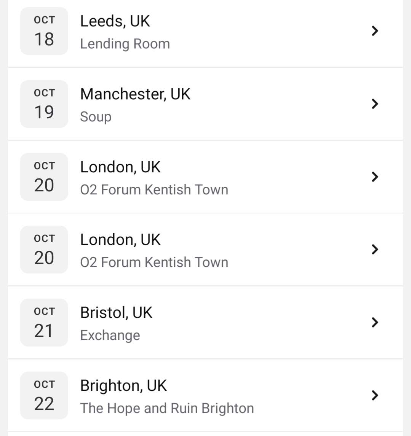The height and width of the screenshot is (436, 411).
Task: Select the Bristol, UK event title
Action: pyautogui.click(x=116, y=313)
